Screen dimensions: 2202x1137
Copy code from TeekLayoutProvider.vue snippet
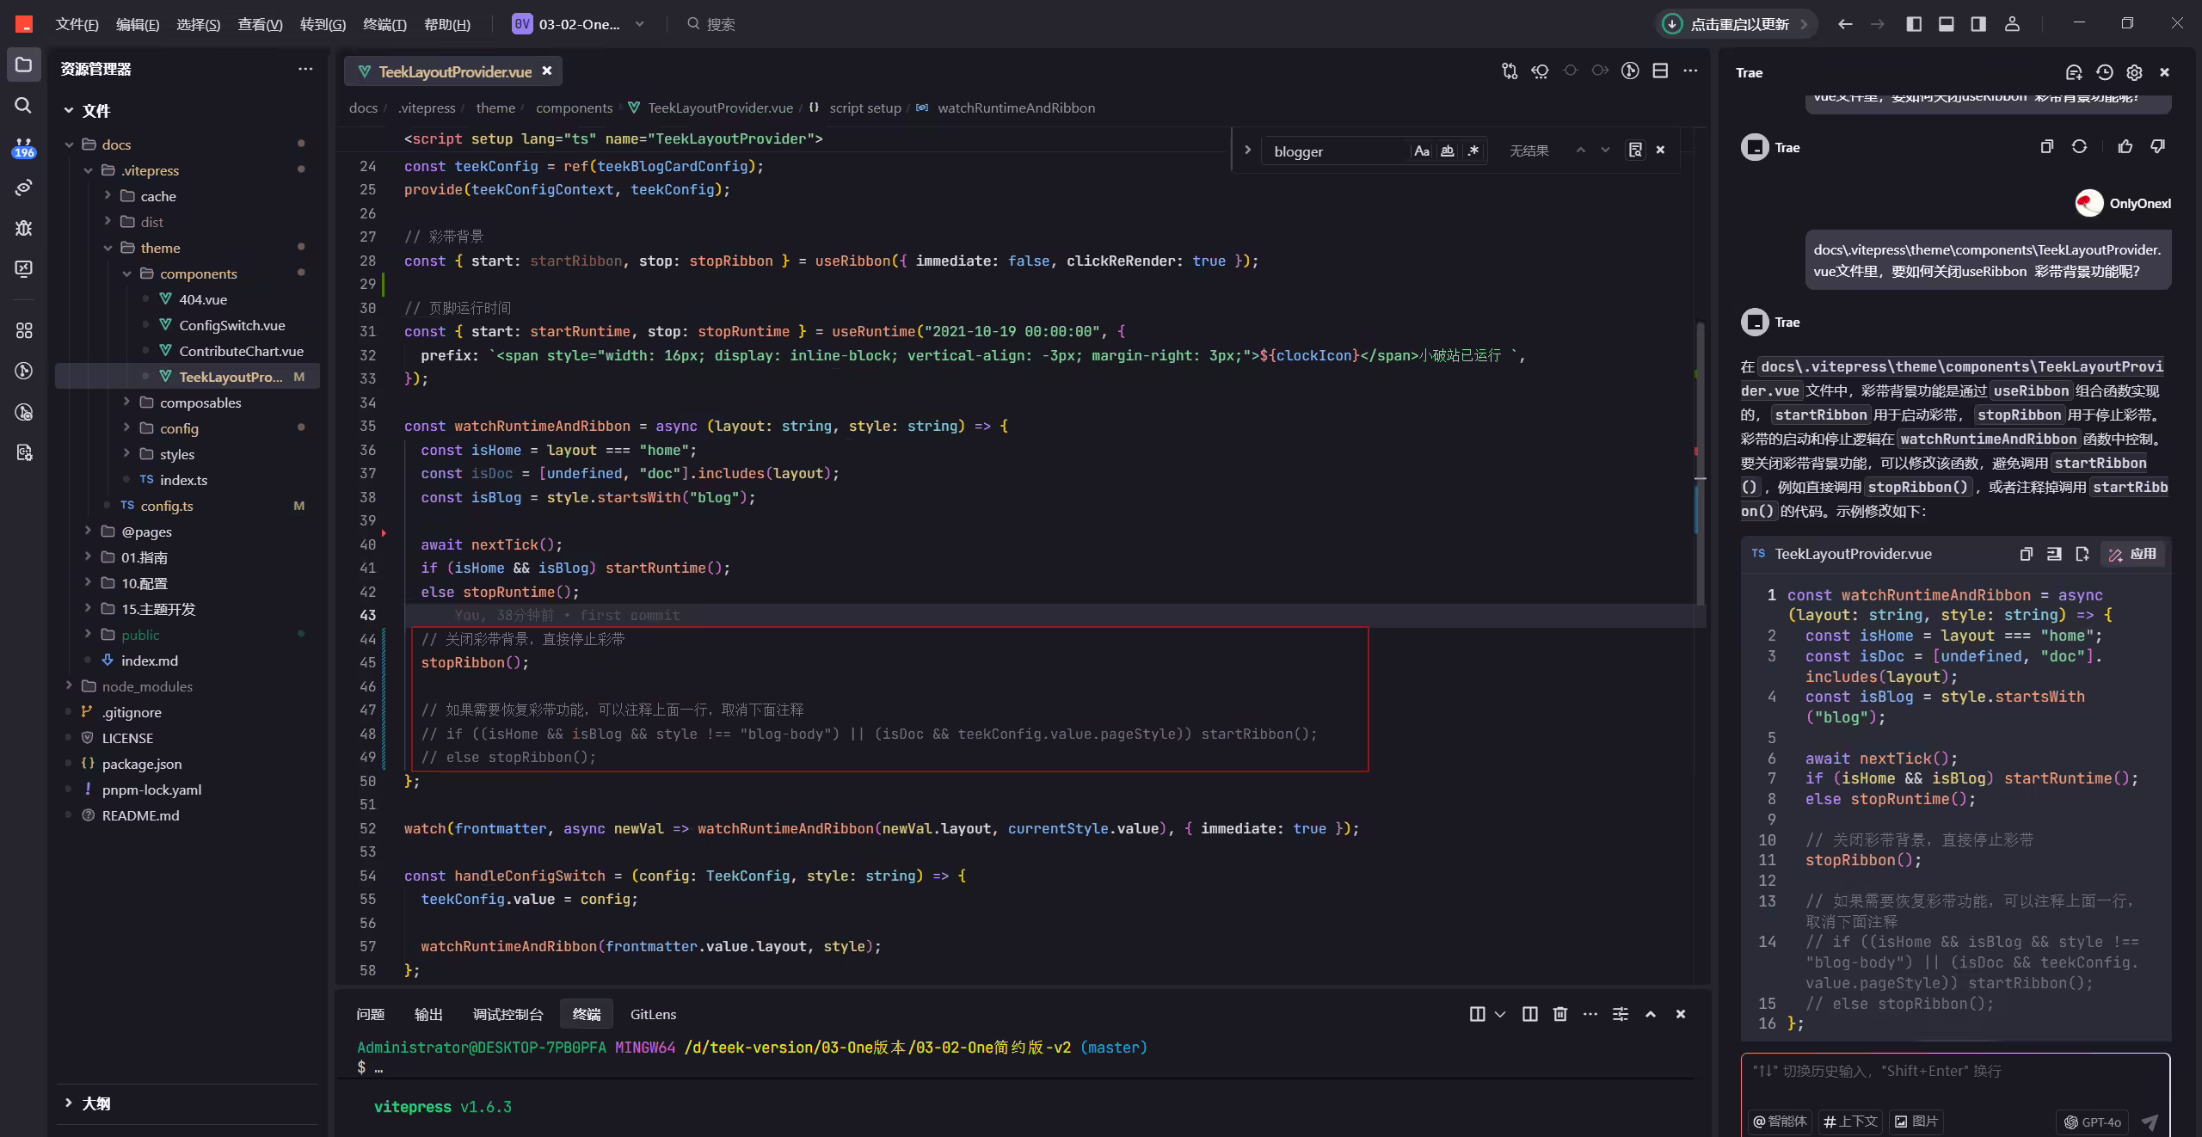2027,554
